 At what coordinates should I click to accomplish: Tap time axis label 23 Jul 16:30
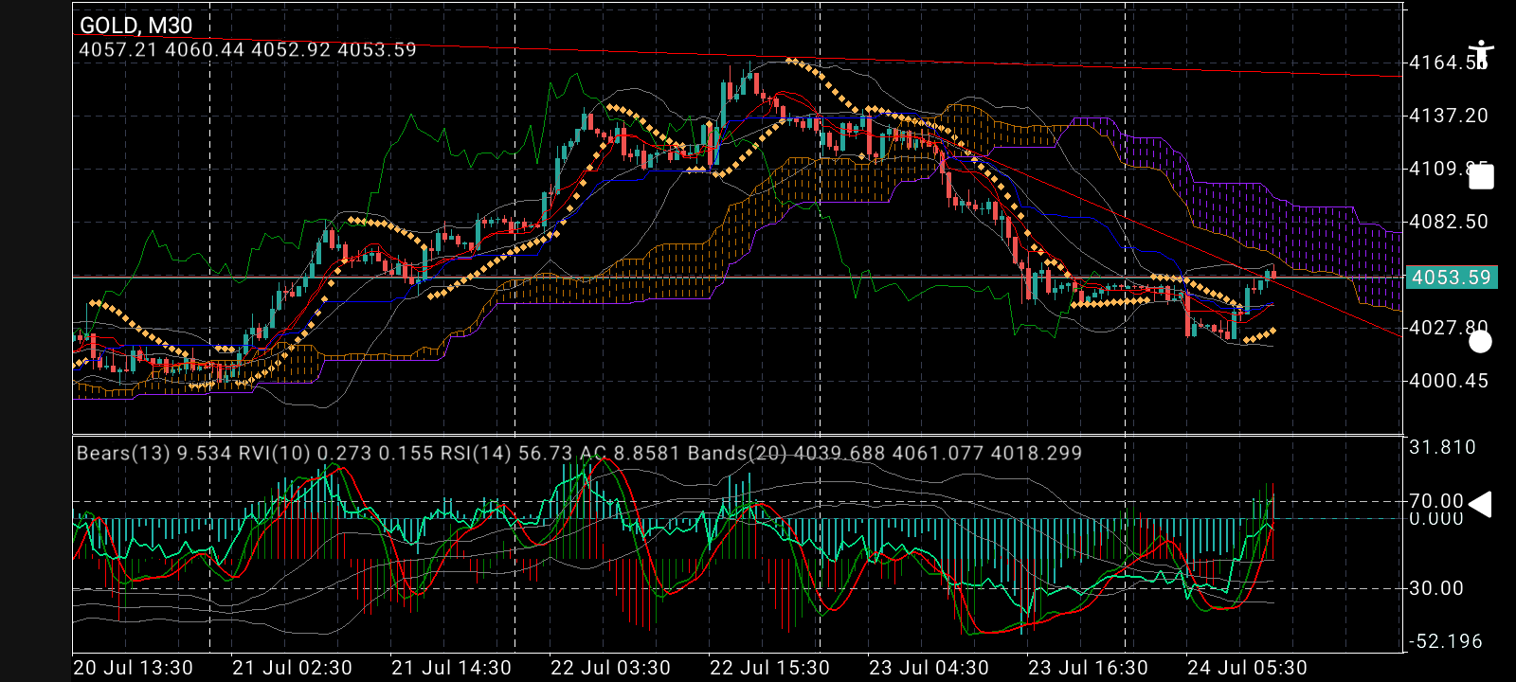pyautogui.click(x=1088, y=668)
